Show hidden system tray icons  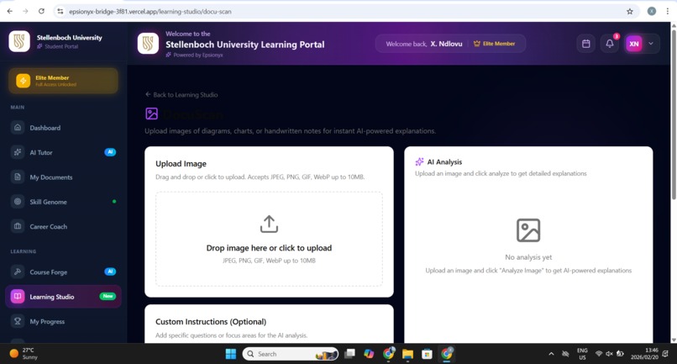(551, 354)
